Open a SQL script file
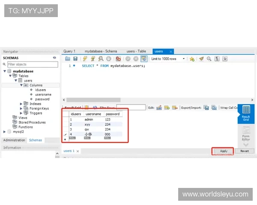Image resolution: width=257 pixels, height=205 pixels. [67, 59]
